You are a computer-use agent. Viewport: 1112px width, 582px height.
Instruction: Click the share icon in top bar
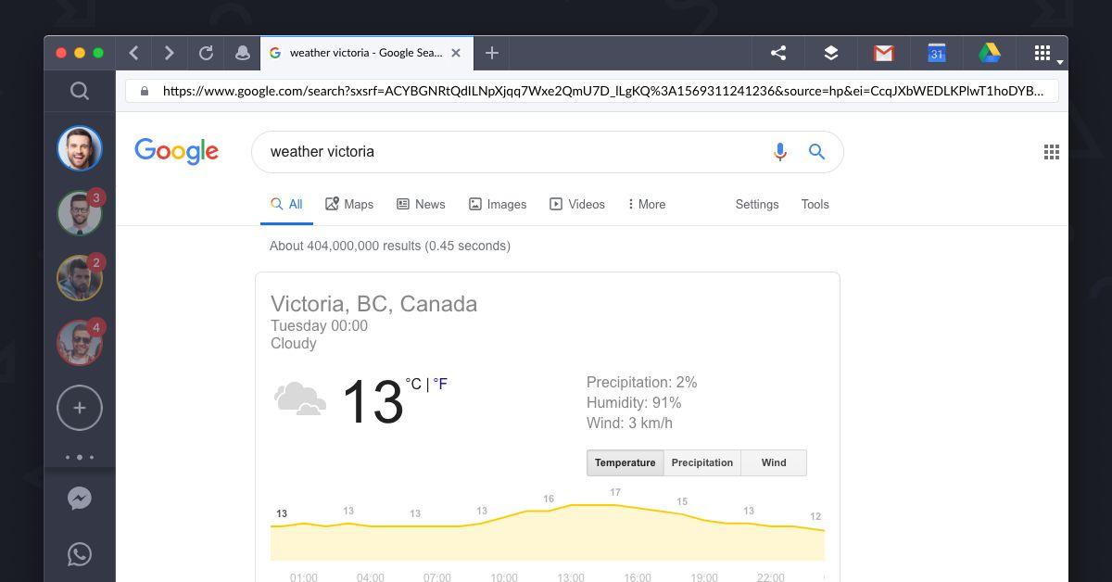pos(778,54)
